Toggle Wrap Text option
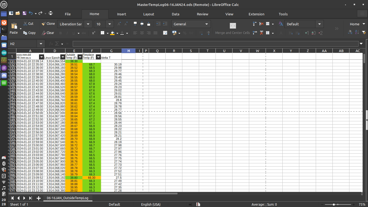The width and height of the screenshot is (368, 207). [x=165, y=33]
